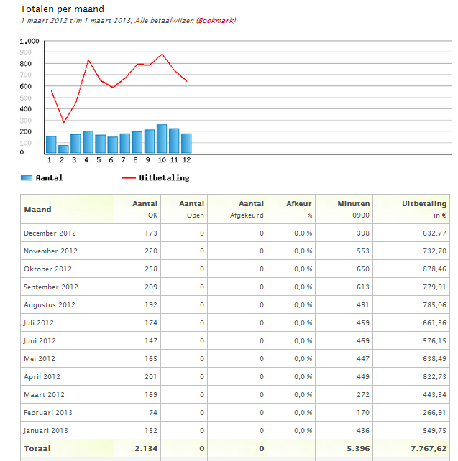Click the Augustus 2012 row label
458x461 pixels.
click(50, 305)
